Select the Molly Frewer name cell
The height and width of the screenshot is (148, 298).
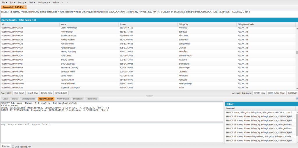coord(89,32)
